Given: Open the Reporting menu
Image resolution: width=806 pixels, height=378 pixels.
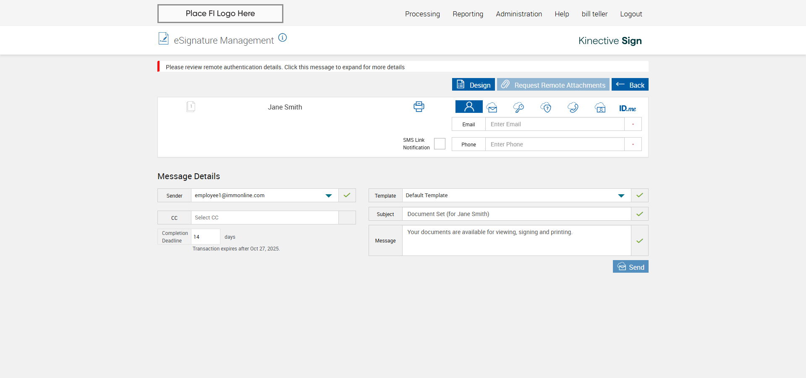Looking at the screenshot, I should [x=468, y=14].
